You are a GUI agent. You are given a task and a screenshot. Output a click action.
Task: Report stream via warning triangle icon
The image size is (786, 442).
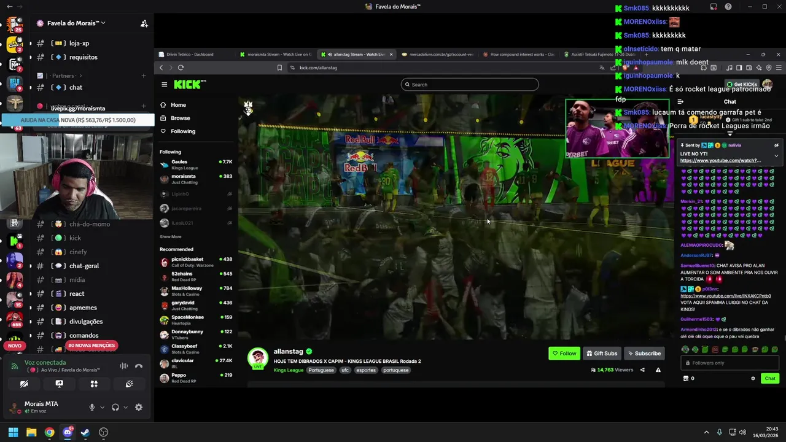(658, 370)
